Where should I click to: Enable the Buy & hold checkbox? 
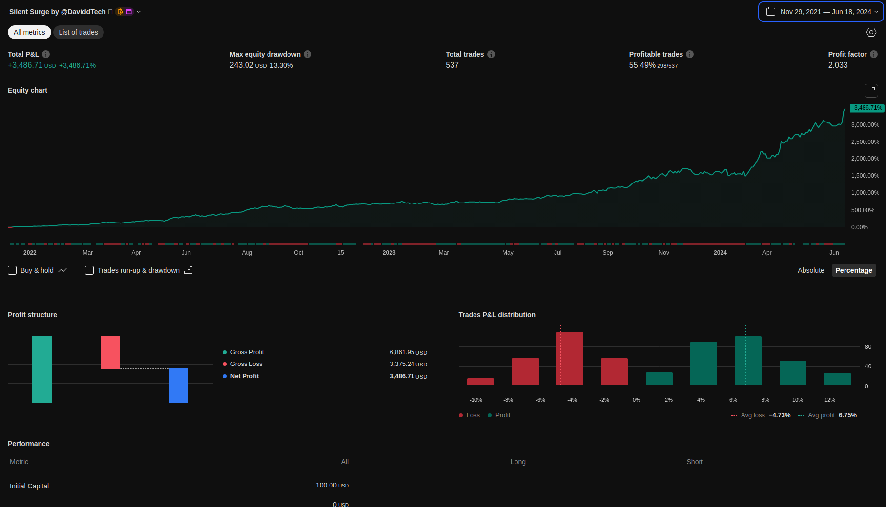[x=13, y=270]
